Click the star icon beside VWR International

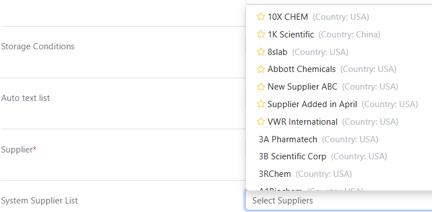point(261,121)
